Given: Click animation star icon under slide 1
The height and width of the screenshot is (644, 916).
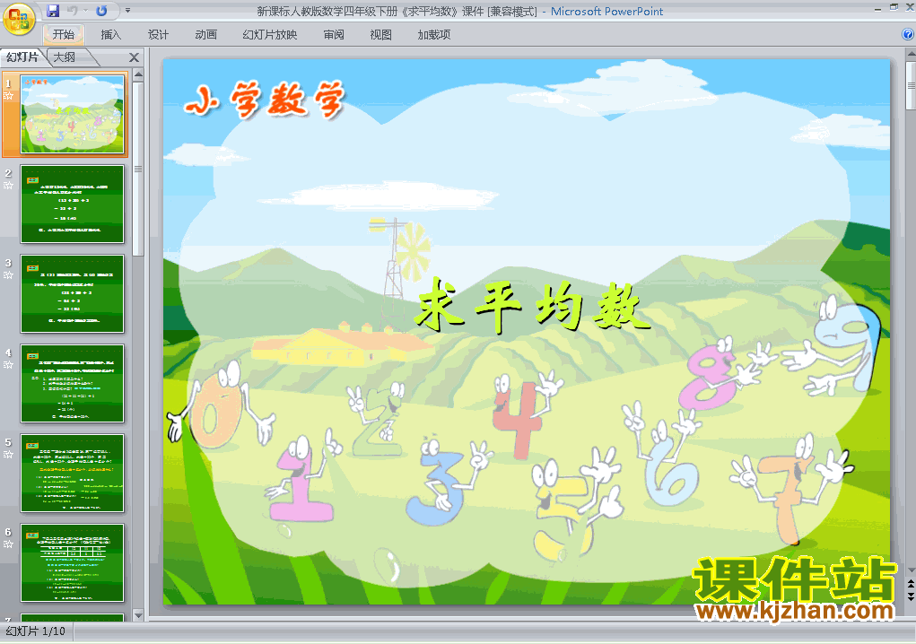Looking at the screenshot, I should [8, 96].
